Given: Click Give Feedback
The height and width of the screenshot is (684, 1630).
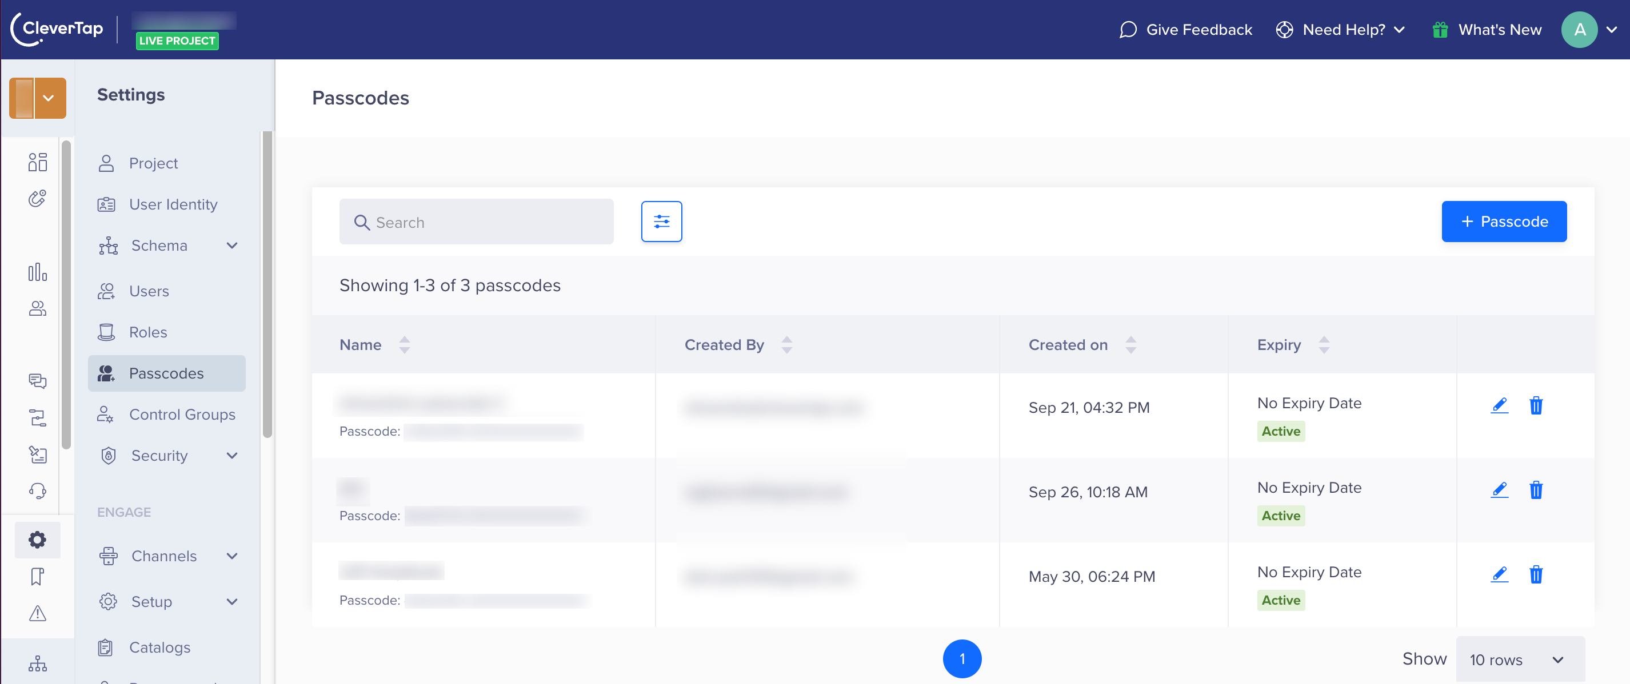Looking at the screenshot, I should tap(1185, 29).
